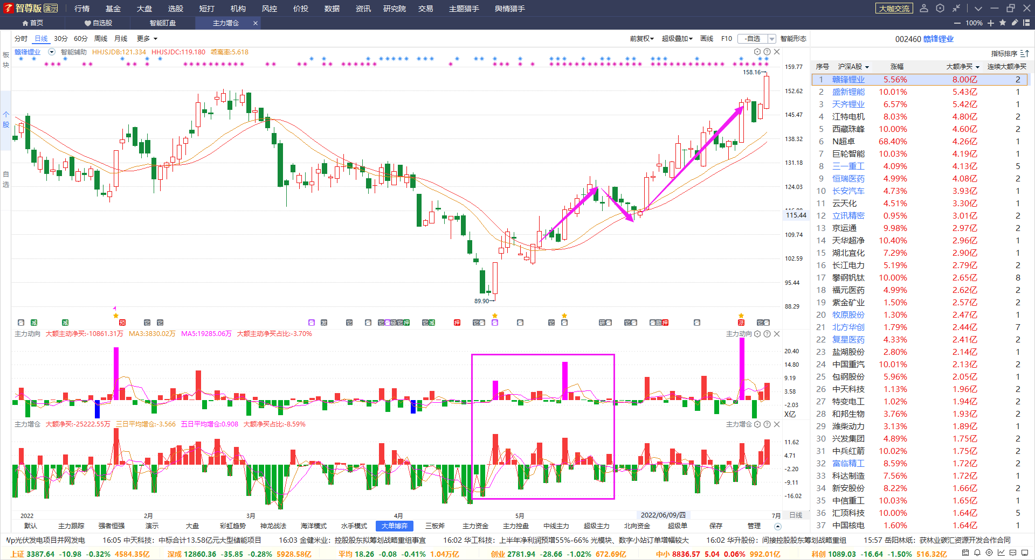Select the 北向资金 indicator tab
The height and width of the screenshot is (560, 1035).
click(637, 526)
